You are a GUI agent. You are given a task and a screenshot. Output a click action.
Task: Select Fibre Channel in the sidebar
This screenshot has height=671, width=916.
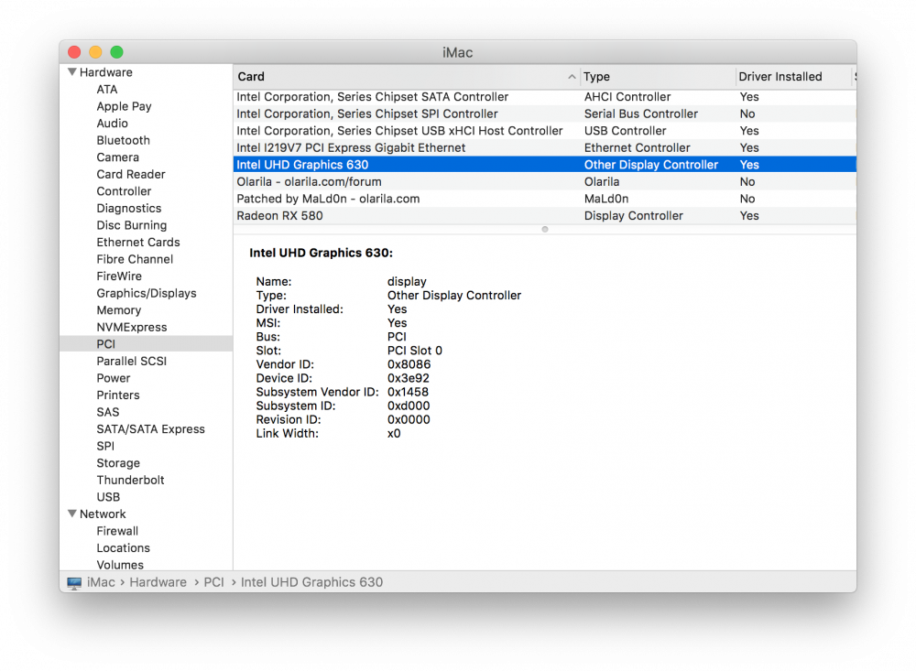[135, 259]
